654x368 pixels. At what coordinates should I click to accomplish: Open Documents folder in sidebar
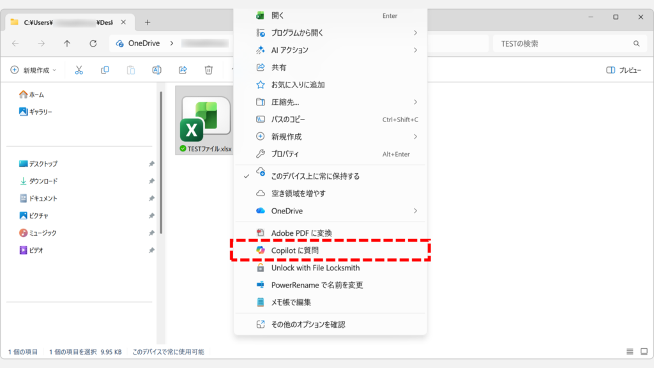pyautogui.click(x=38, y=199)
